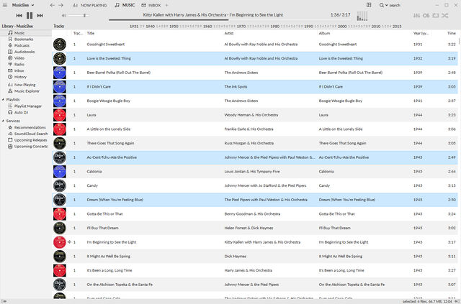Screen dimensions: 461x304
Task: Open the search options dropdown arrow
Action: tap(387, 5)
